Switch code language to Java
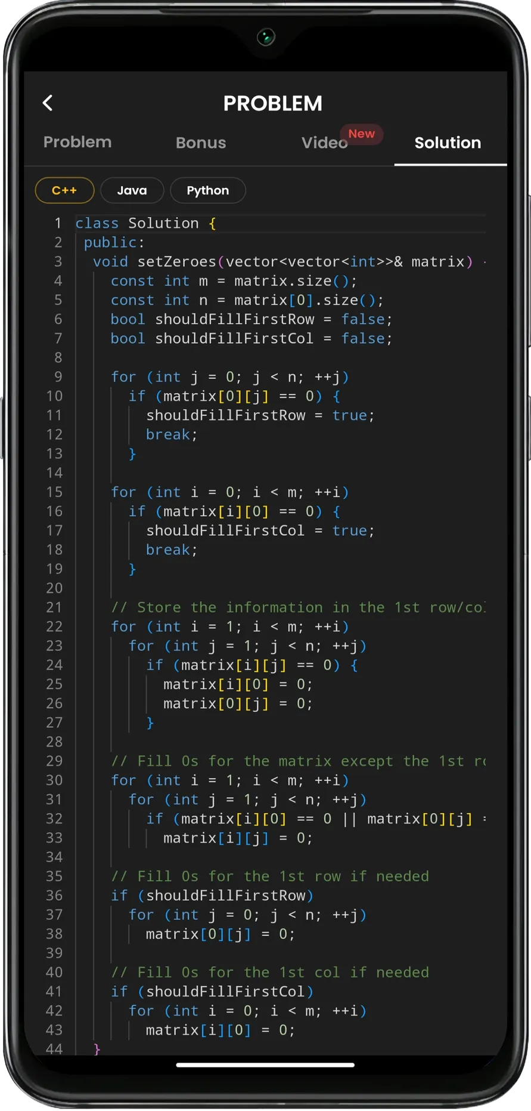This screenshot has width=531, height=1111. [132, 190]
